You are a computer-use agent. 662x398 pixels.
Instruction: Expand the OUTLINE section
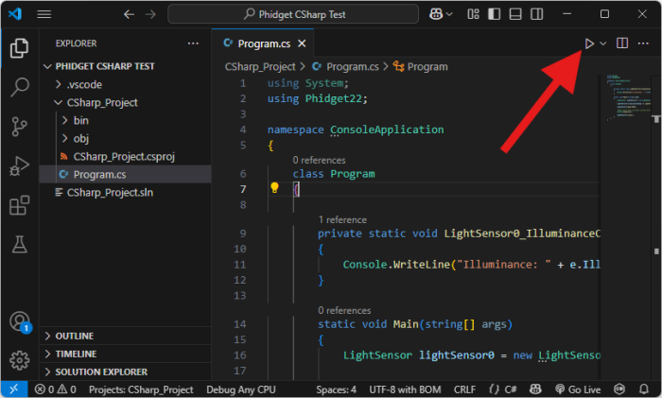coord(74,336)
